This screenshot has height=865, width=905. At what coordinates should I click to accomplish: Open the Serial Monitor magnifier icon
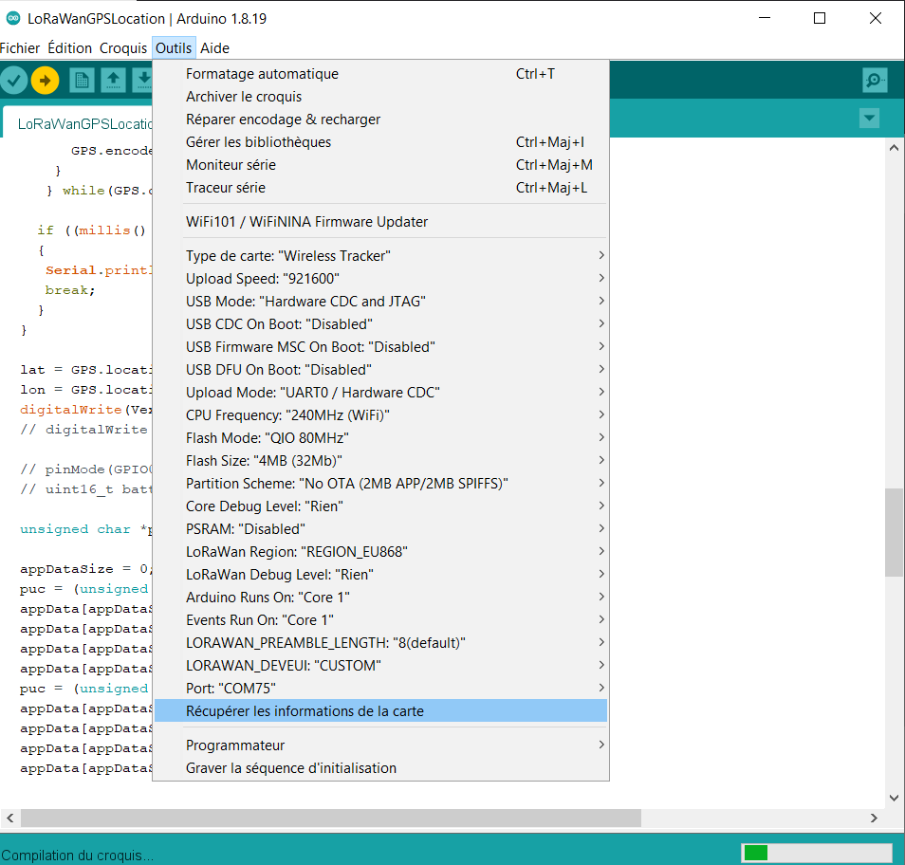875,81
